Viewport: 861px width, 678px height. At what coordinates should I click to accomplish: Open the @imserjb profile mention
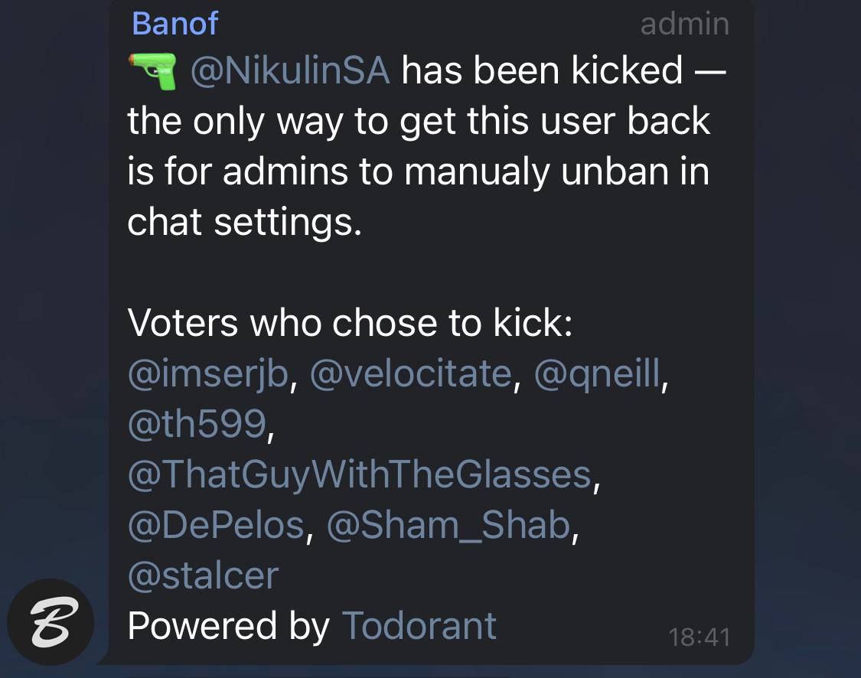pyautogui.click(x=208, y=375)
